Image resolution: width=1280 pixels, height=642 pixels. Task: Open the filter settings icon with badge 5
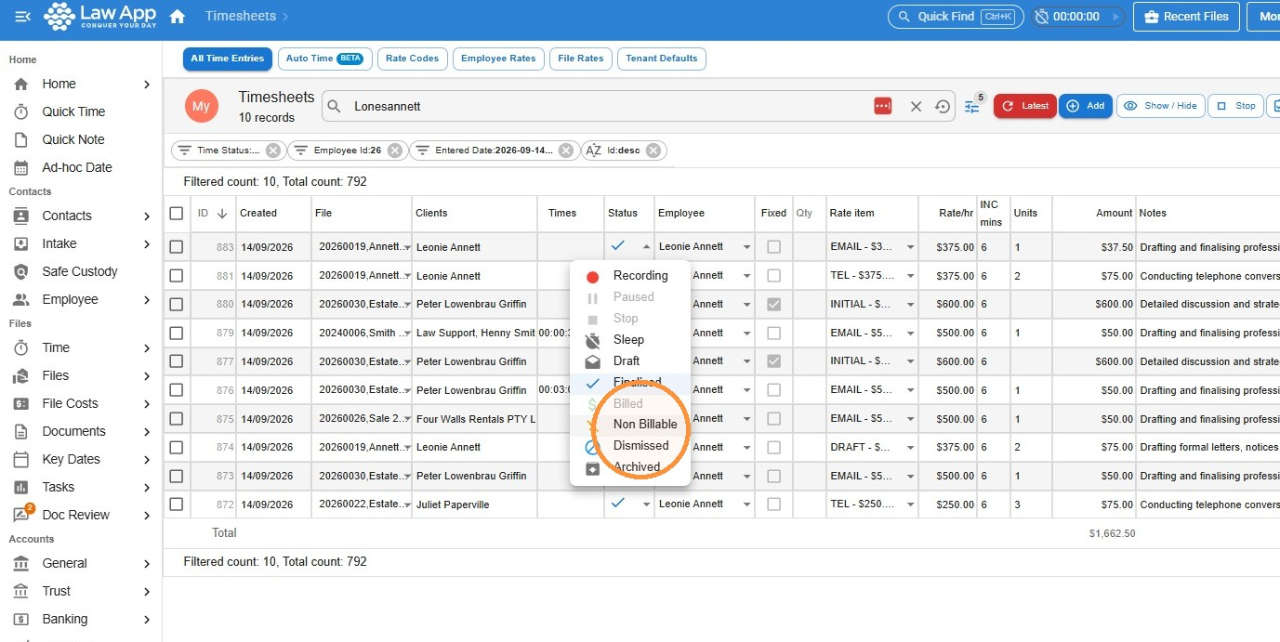point(973,105)
